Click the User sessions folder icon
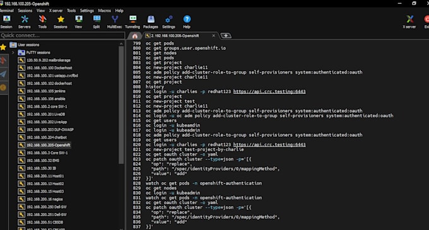Viewport: 429px width, 230px height. [x=13, y=45]
